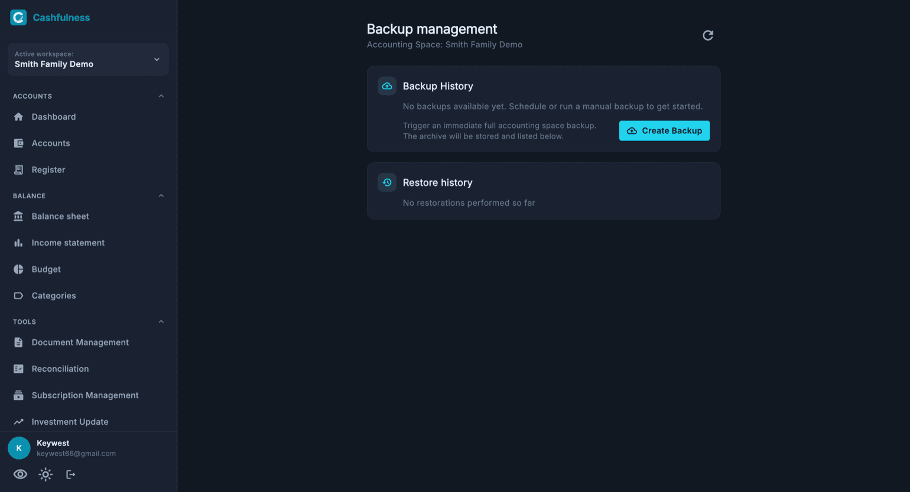Click the Keywest user name
The image size is (910, 492).
[x=53, y=443]
